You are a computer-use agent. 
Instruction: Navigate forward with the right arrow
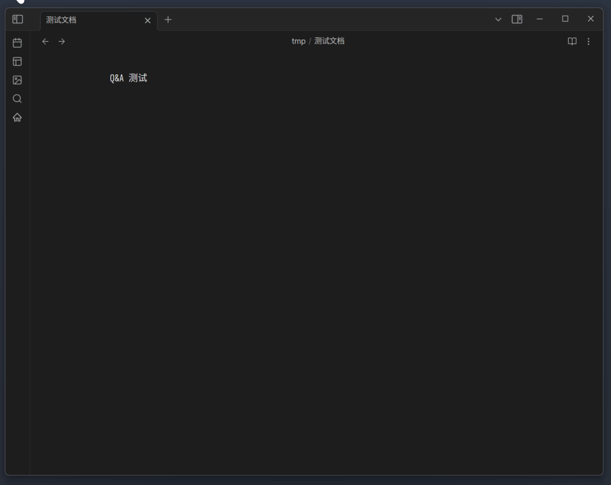(62, 41)
